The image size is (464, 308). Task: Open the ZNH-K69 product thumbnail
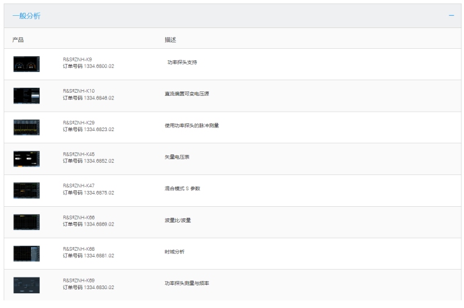pos(26,285)
